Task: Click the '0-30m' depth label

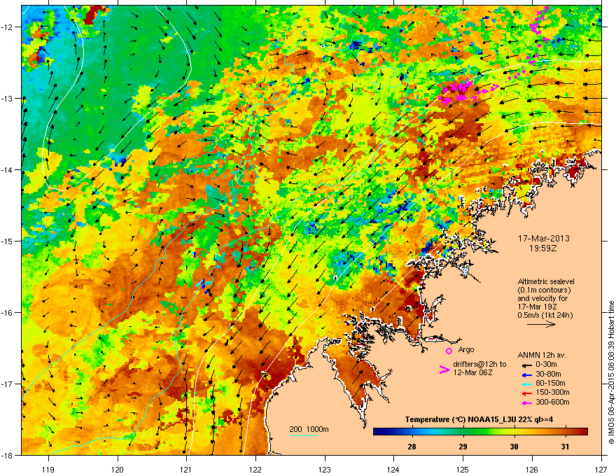Action: pos(547,365)
